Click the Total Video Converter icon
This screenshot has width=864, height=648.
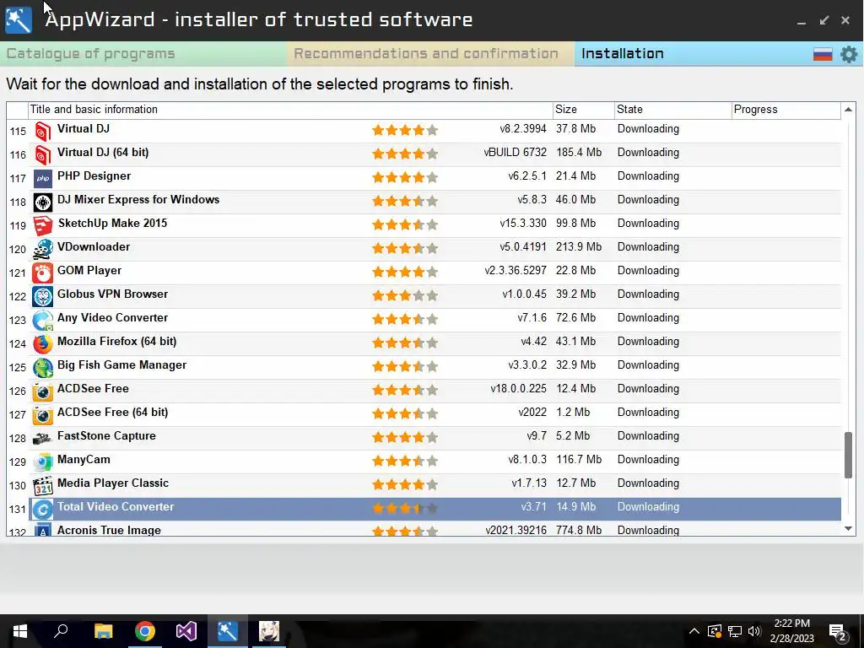pyautogui.click(x=42, y=509)
